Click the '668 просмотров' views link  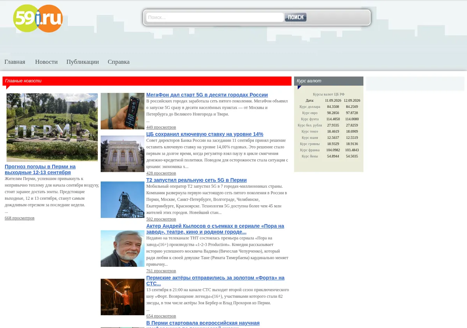[x=19, y=218]
